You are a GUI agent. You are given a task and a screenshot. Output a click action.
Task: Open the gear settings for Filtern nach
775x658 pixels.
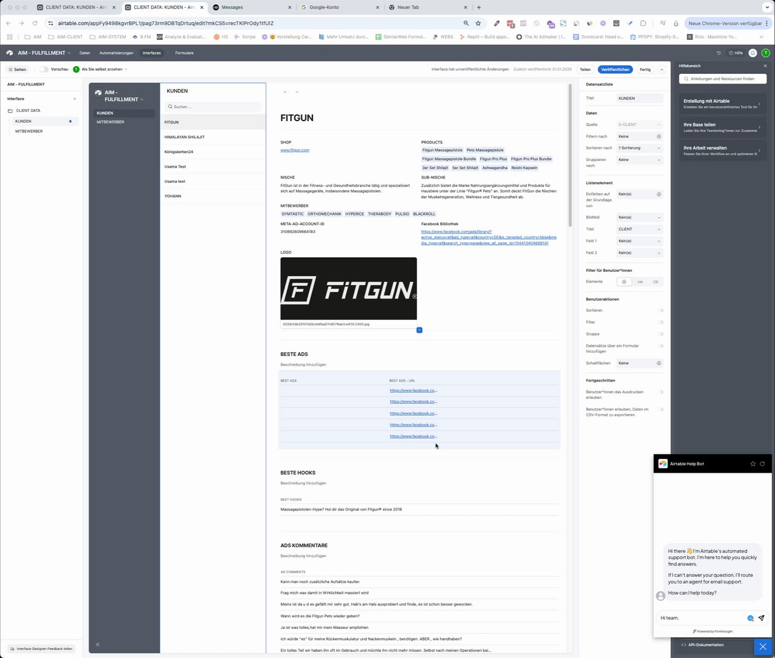click(x=659, y=136)
